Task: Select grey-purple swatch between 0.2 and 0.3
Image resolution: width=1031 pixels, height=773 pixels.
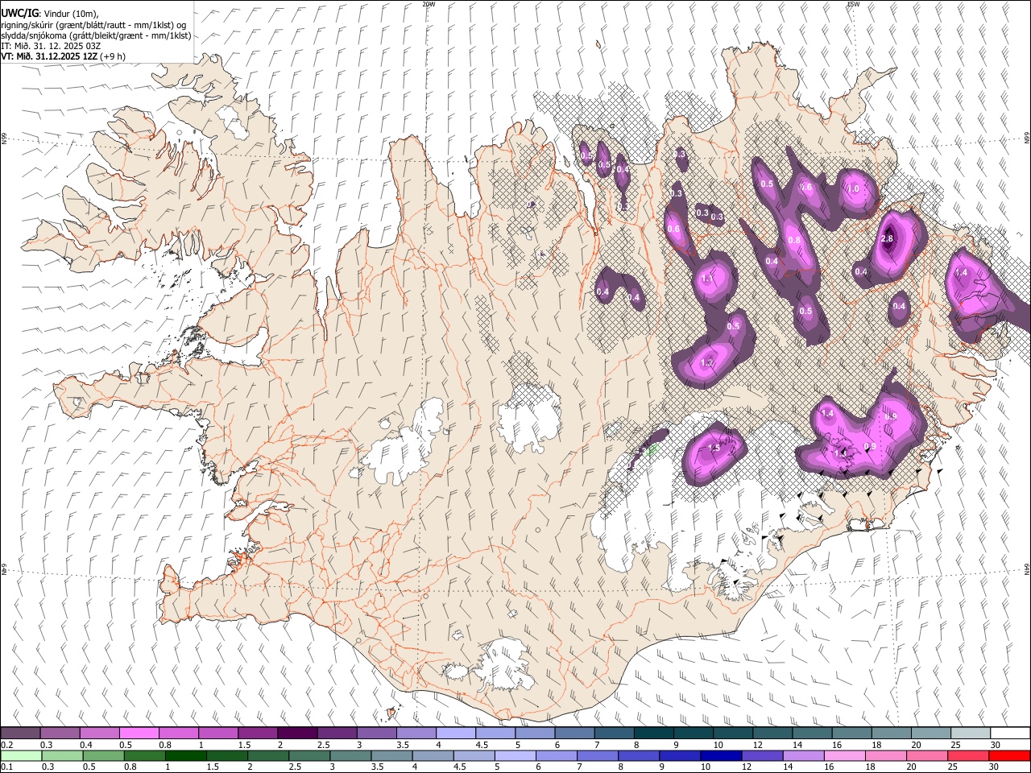Action: pyautogui.click(x=20, y=734)
